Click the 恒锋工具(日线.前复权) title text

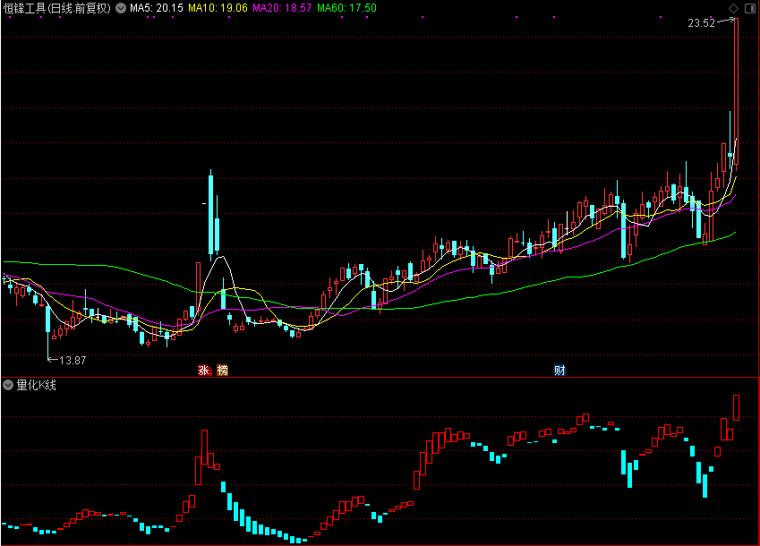[57, 8]
